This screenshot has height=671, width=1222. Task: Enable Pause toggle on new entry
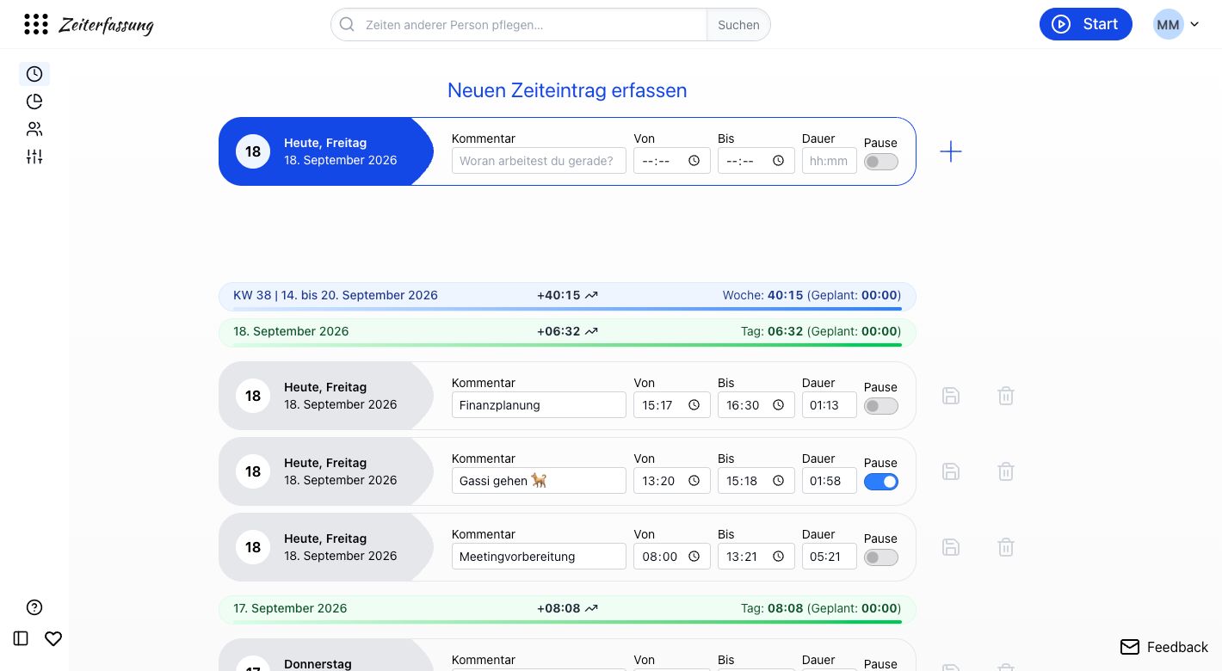(x=881, y=162)
